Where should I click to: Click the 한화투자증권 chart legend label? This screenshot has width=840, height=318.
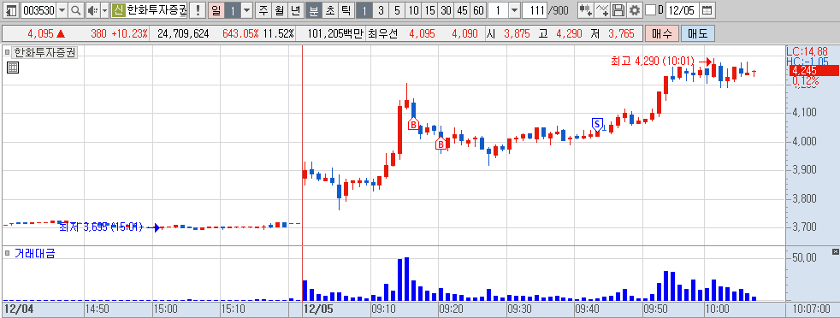tap(45, 52)
